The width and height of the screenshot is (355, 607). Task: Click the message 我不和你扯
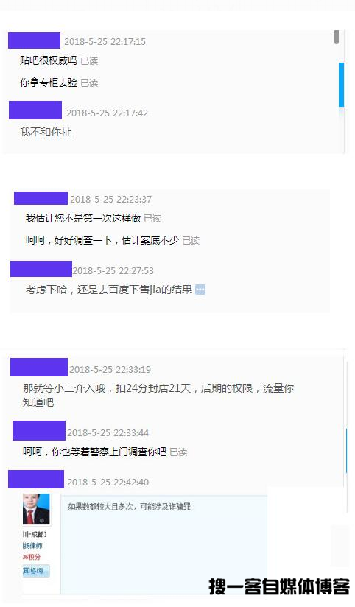46,132
